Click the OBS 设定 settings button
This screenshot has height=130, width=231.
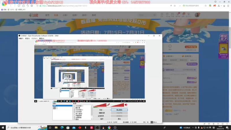102,110
